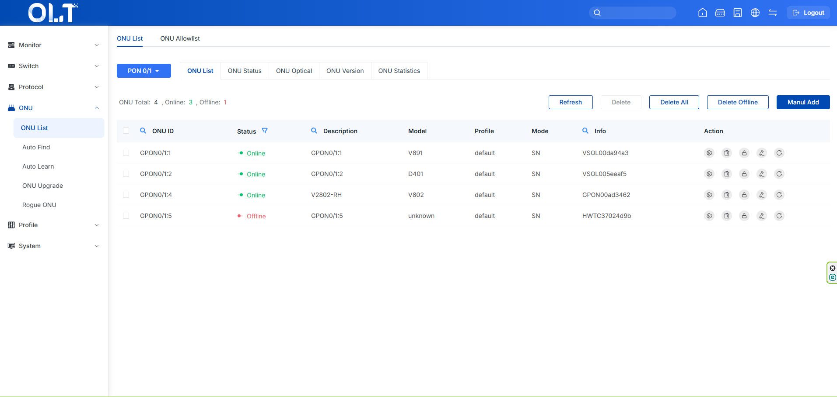Delete GPON0/1:2 with its trash icon
This screenshot has height=397, width=837.
(727, 174)
